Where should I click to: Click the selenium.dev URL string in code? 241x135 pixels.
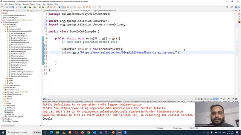click(128, 52)
